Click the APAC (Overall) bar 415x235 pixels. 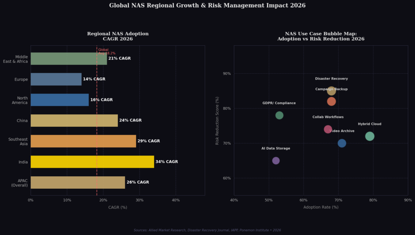78,182
